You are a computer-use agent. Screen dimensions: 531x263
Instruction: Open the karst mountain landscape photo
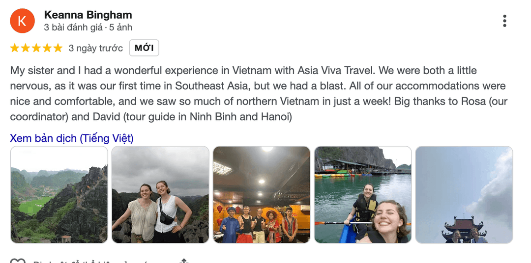(59, 195)
